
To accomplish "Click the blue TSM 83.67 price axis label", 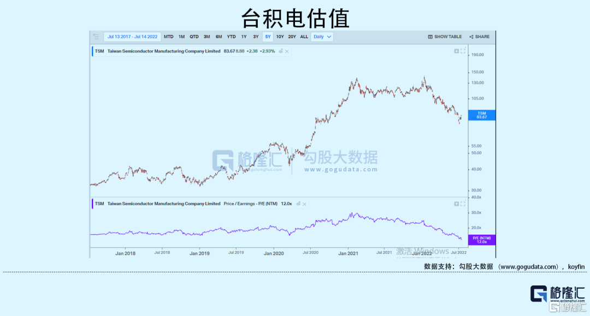I will pyautogui.click(x=481, y=115).
